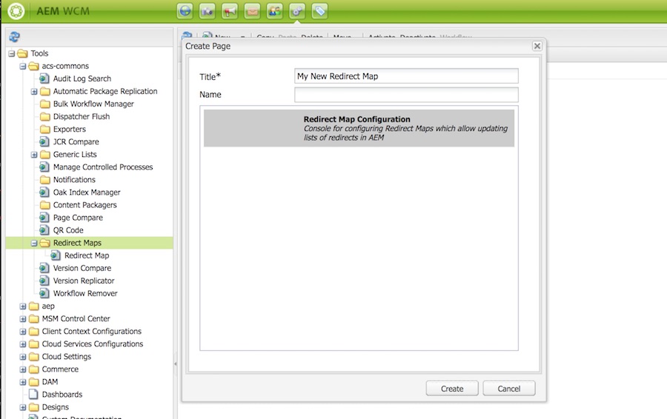Click the Create button

tap(452, 389)
